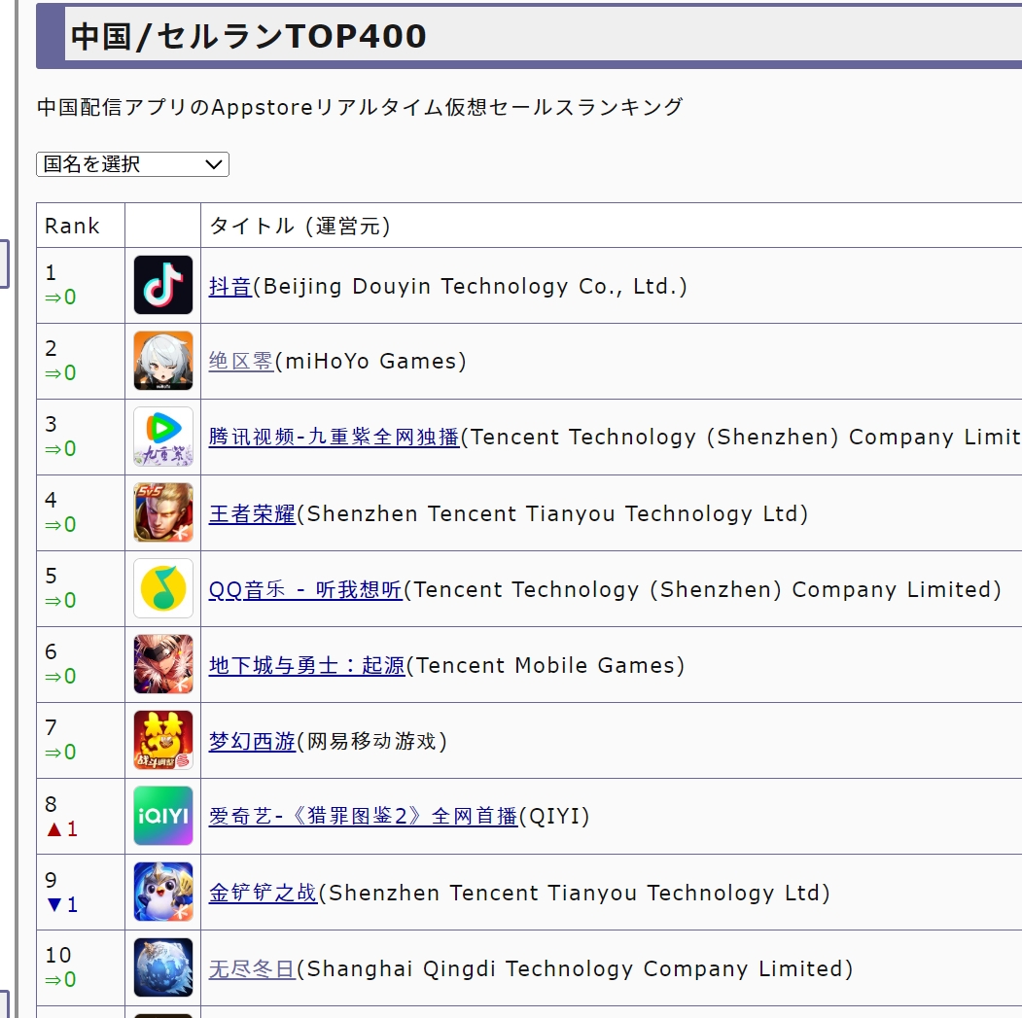Click the miHoYo Games publisher text
This screenshot has width=1022, height=1018.
[370, 361]
